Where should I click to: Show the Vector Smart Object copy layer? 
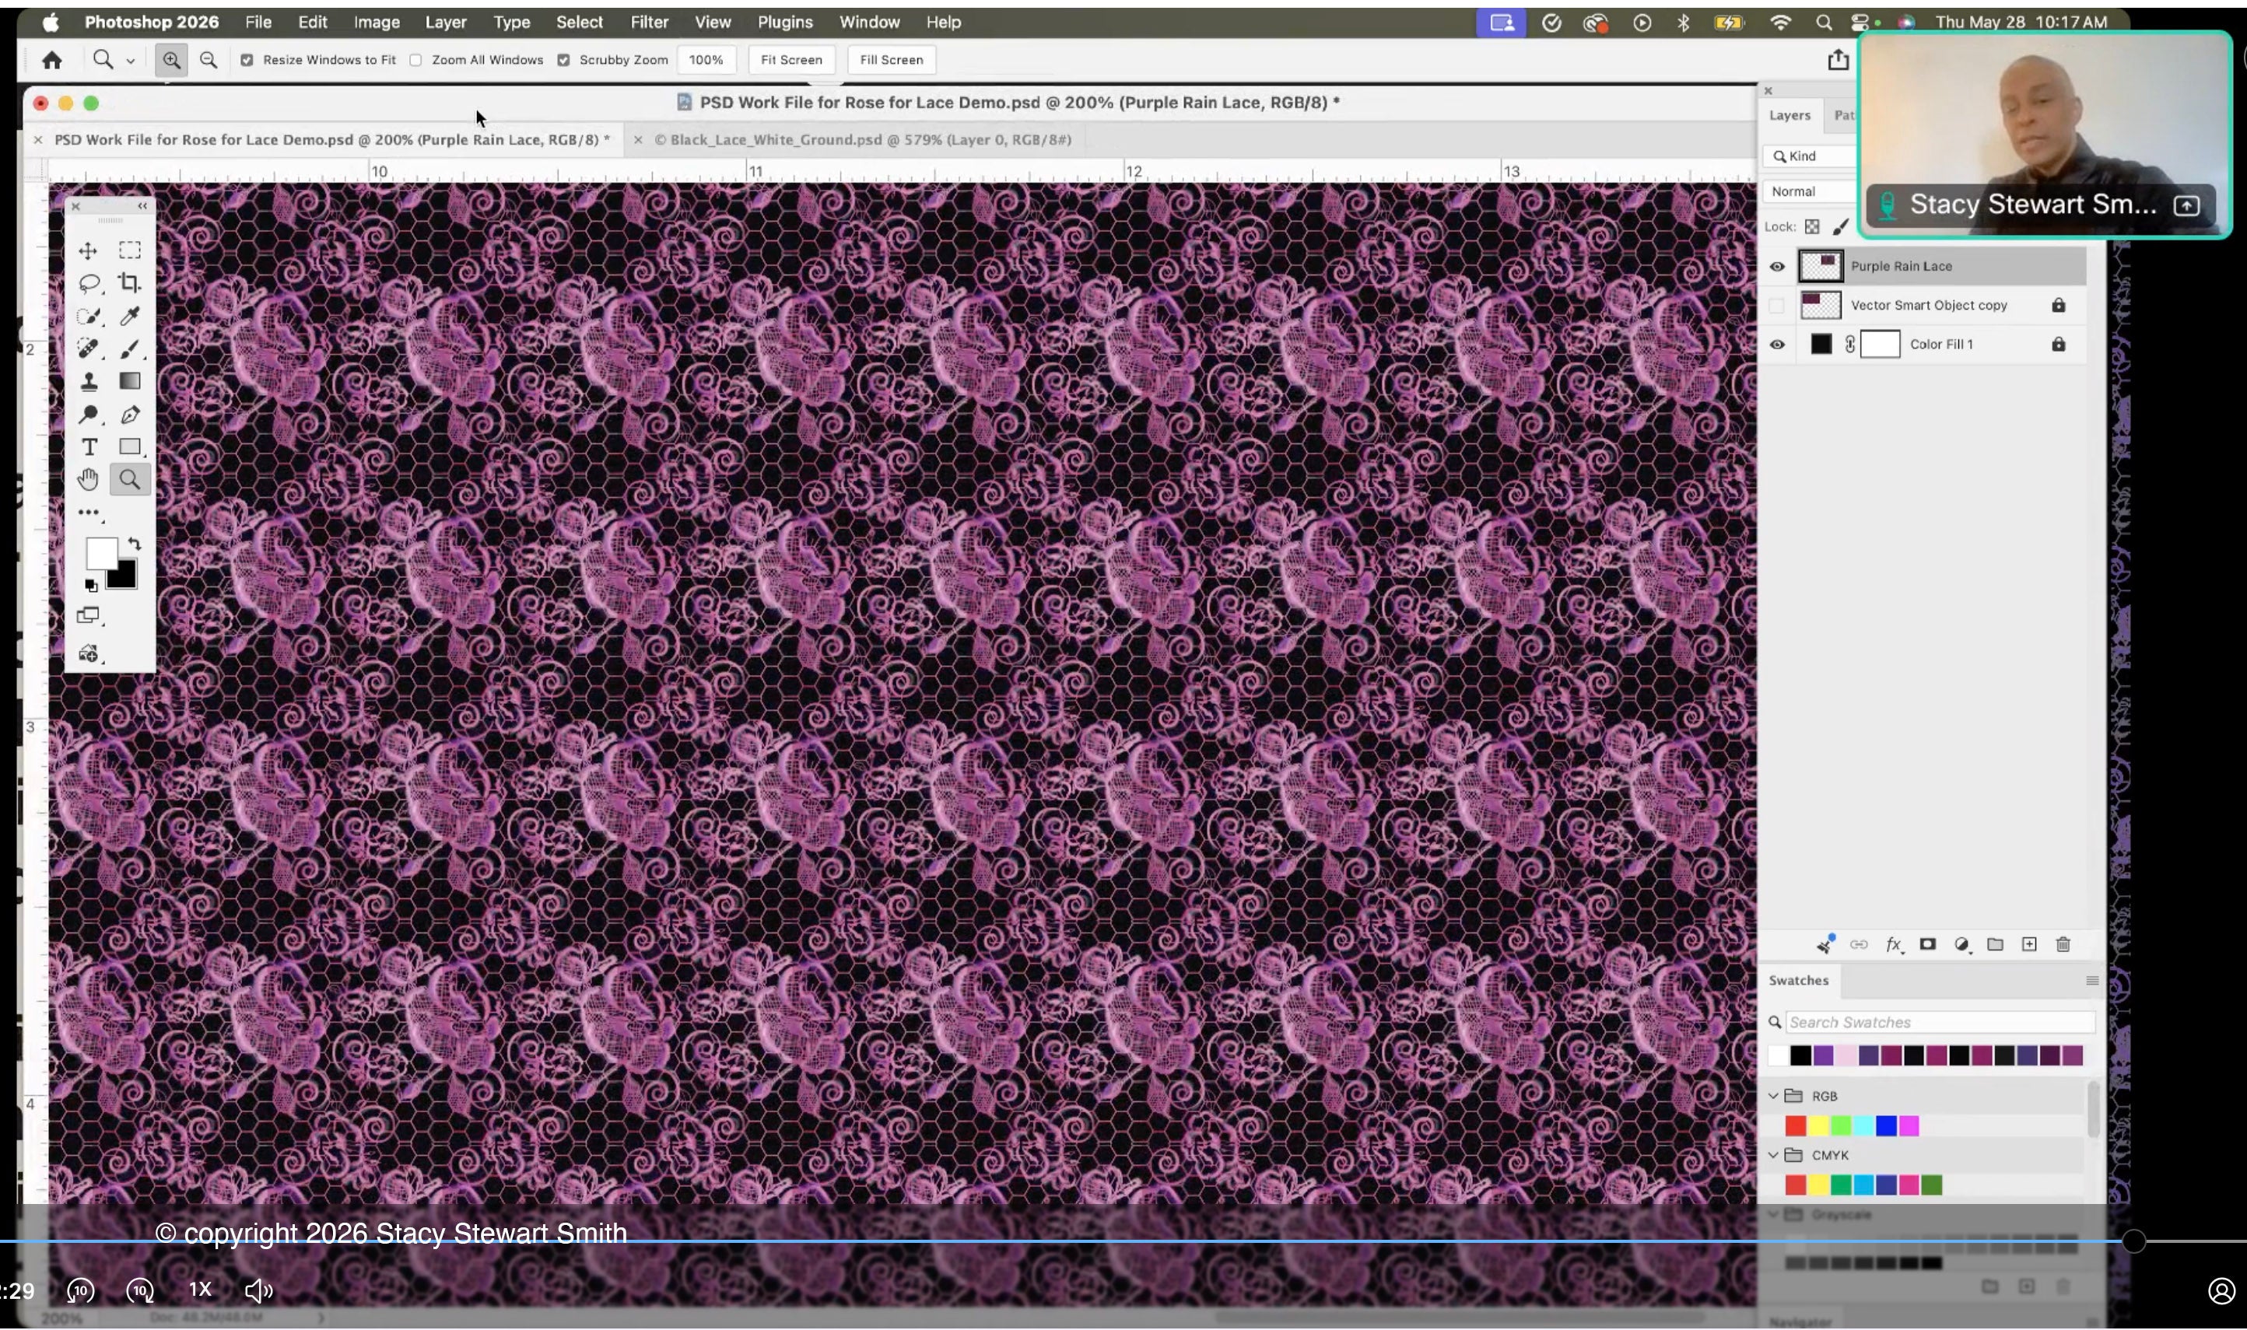1776,306
